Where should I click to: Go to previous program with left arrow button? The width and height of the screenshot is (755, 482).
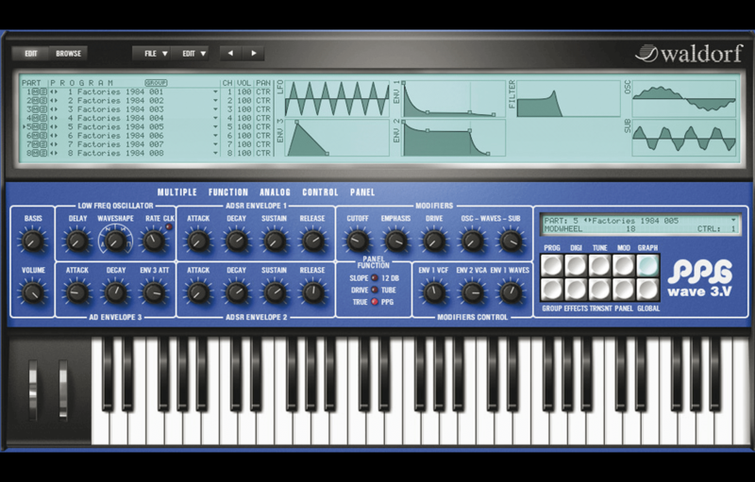point(230,54)
